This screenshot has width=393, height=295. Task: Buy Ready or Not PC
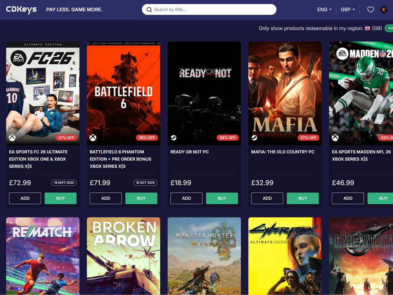pos(222,198)
